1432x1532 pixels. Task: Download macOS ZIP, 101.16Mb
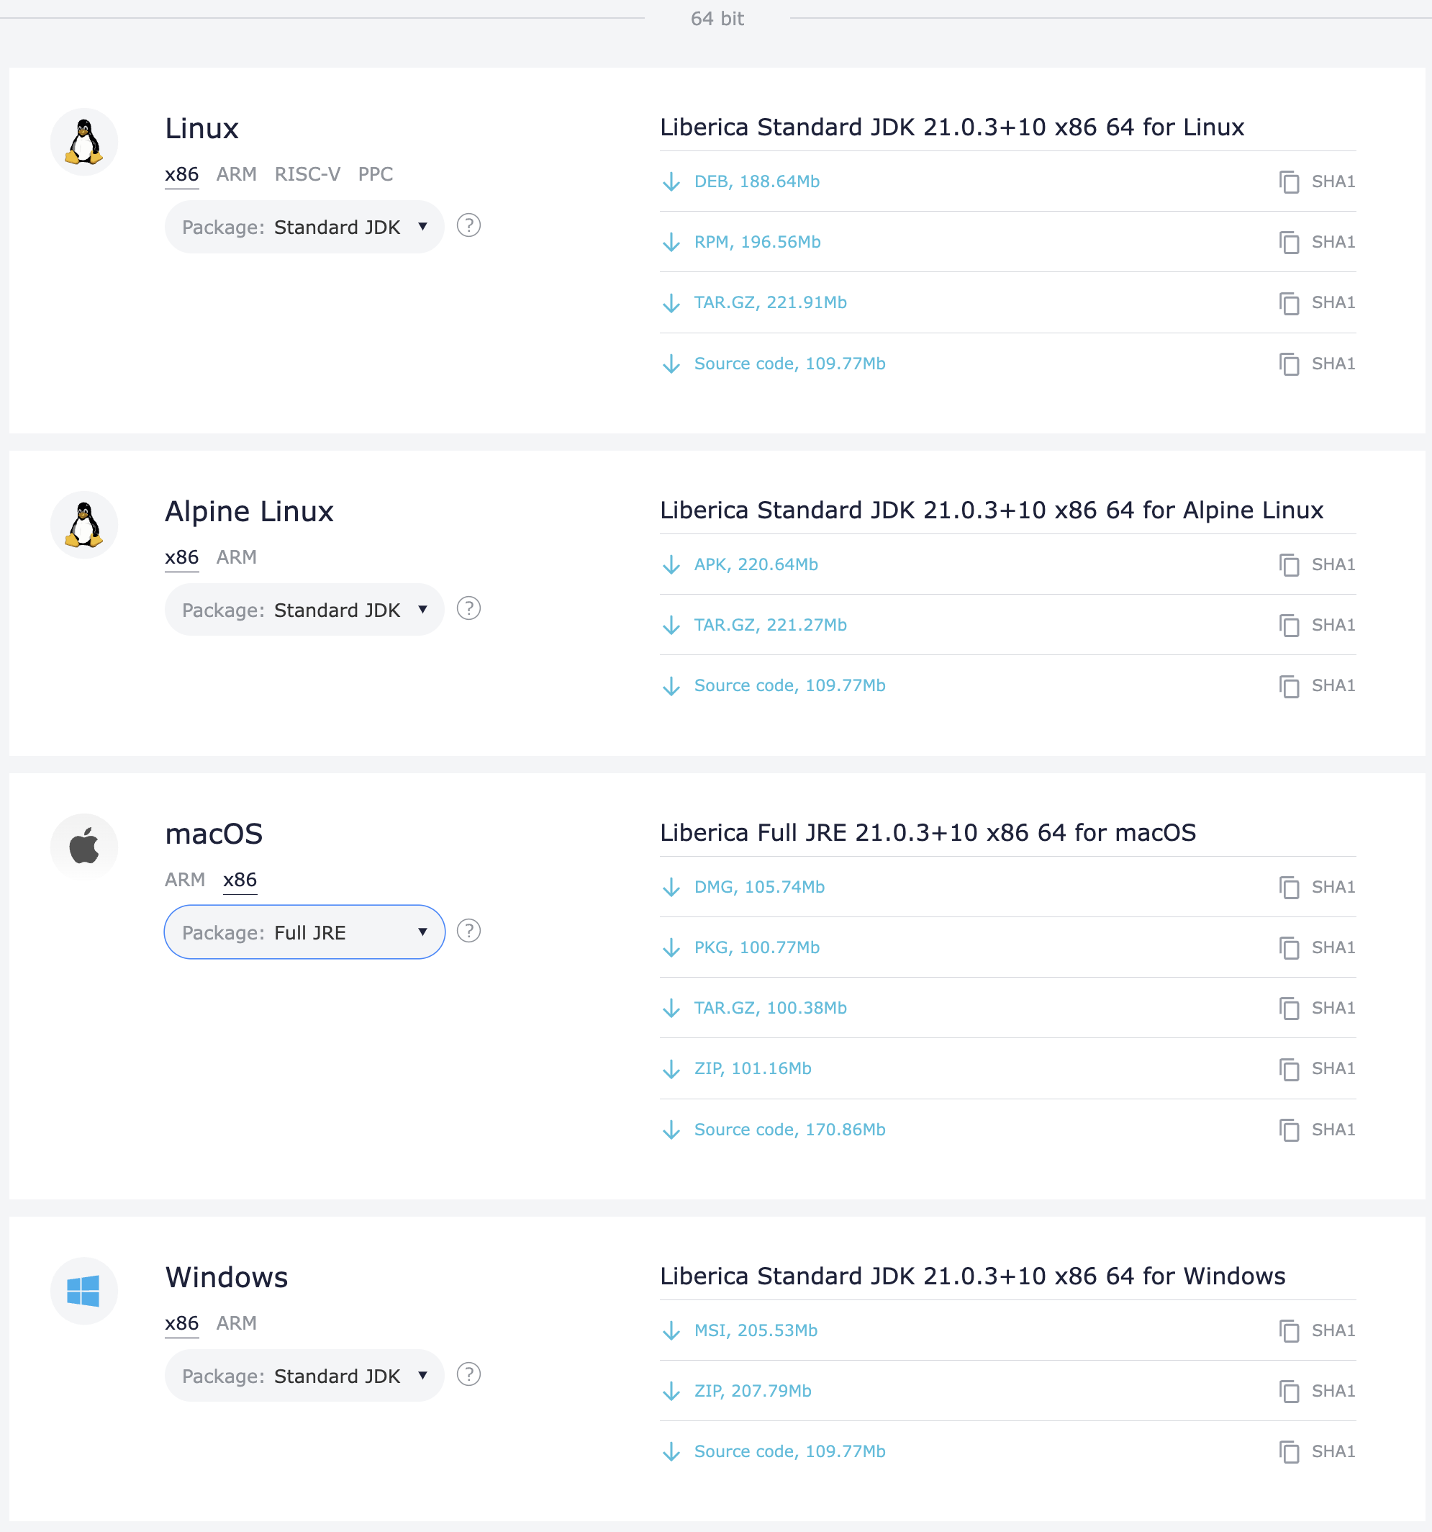tap(737, 1069)
